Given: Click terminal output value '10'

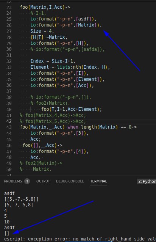Looking at the screenshot, I should point(7,222).
